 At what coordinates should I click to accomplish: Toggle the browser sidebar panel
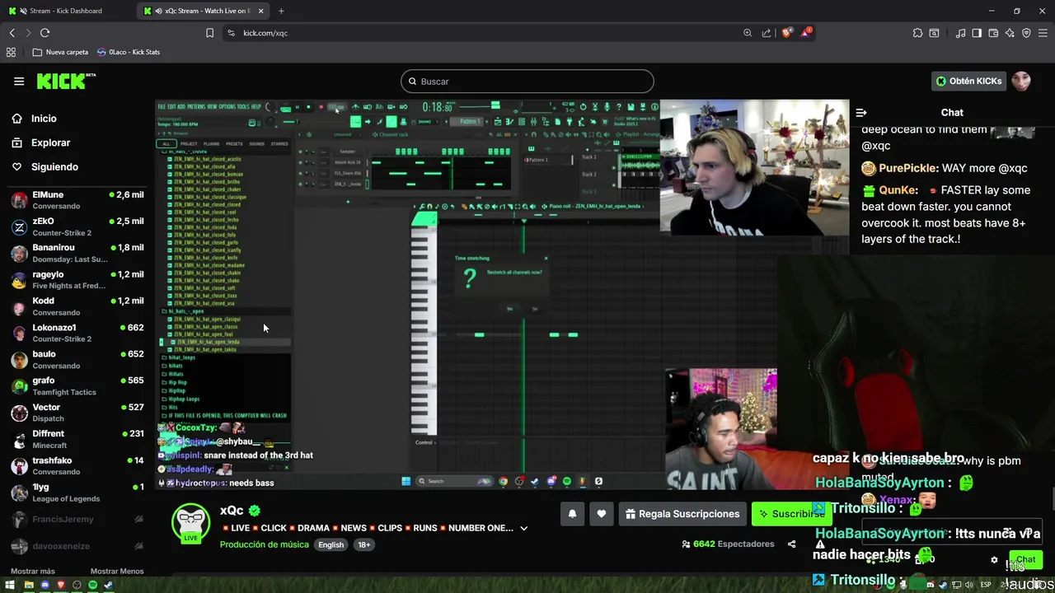(x=977, y=33)
